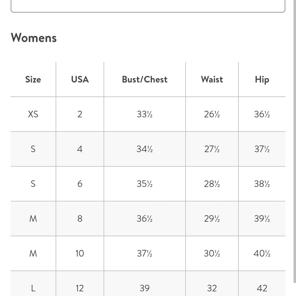This screenshot has height=296, width=296.
Task: Select the 27½ waist value
Action: point(212,149)
